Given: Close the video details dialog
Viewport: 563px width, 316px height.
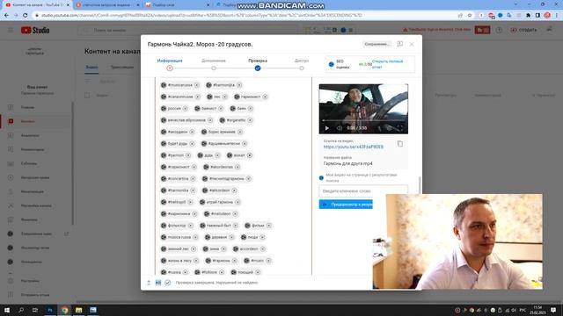Looking at the screenshot, I should click(412, 44).
